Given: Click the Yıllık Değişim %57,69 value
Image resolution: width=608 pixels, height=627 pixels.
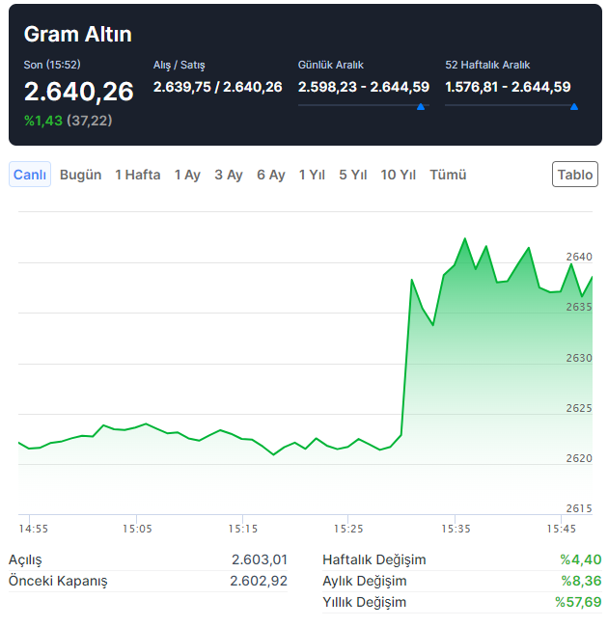Looking at the screenshot, I should pyautogui.click(x=578, y=602).
